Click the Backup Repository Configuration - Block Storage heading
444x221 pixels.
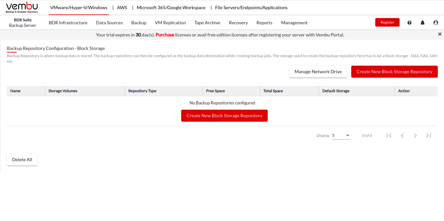pyautogui.click(x=56, y=48)
